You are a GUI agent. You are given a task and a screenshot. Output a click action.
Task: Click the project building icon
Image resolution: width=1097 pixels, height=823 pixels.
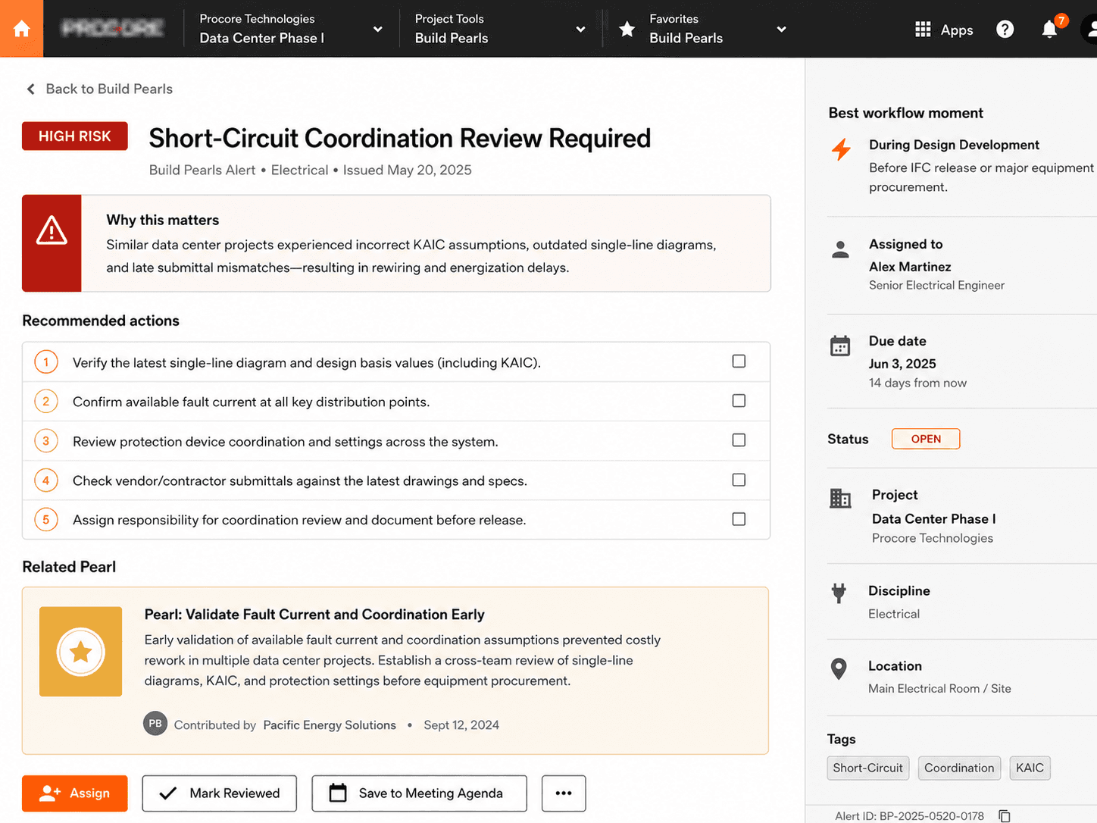point(840,499)
